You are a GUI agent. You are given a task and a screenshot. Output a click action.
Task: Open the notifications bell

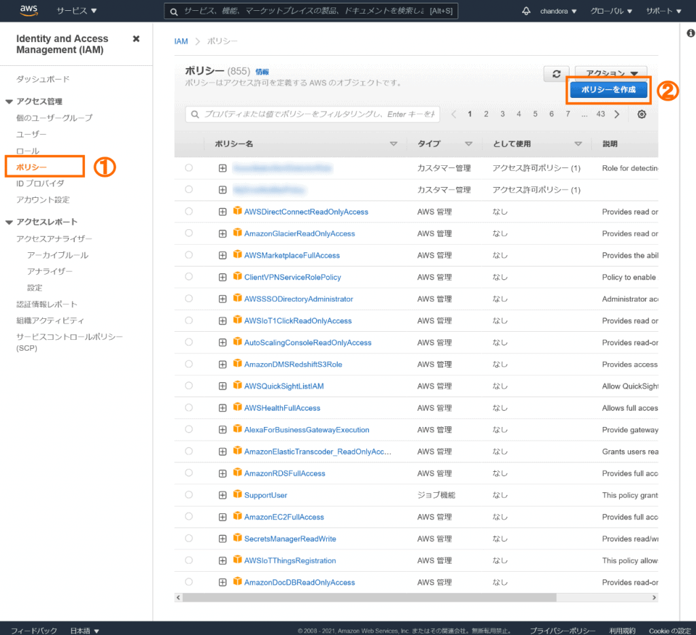point(526,11)
